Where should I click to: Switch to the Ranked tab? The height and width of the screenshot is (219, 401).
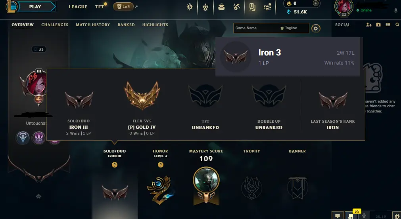click(126, 25)
